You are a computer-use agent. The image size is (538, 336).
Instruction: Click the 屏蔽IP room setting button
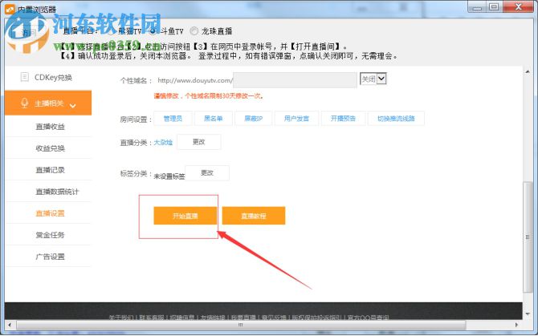[x=254, y=119]
